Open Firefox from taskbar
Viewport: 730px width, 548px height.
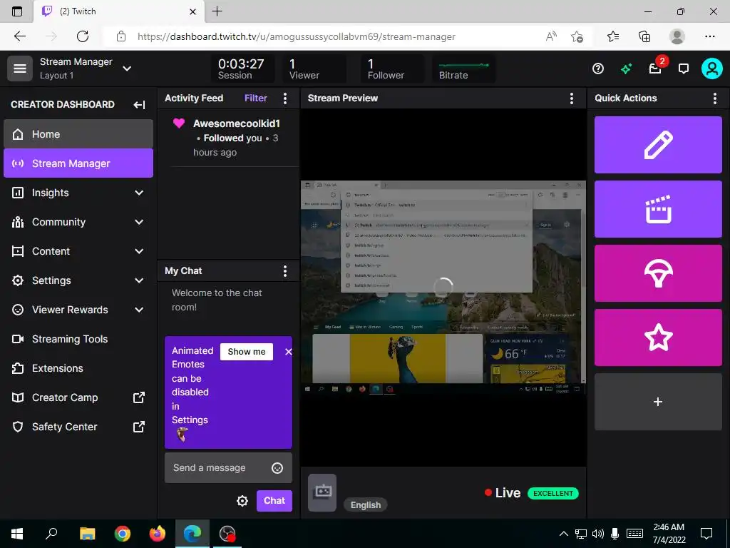point(158,534)
